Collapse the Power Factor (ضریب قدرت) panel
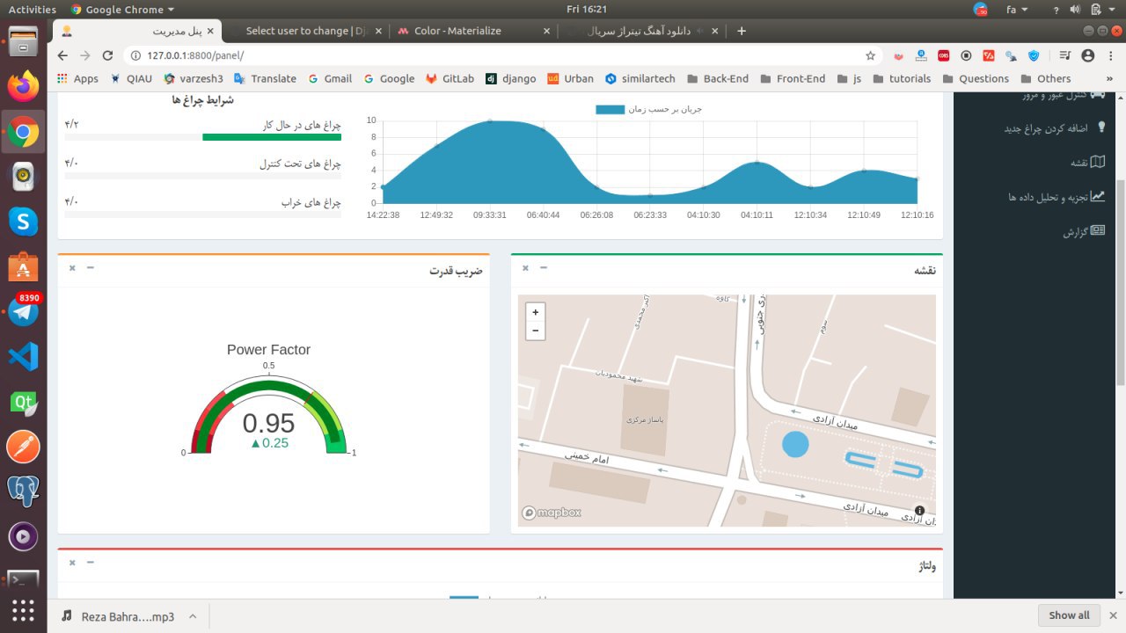The height and width of the screenshot is (633, 1126). click(91, 268)
